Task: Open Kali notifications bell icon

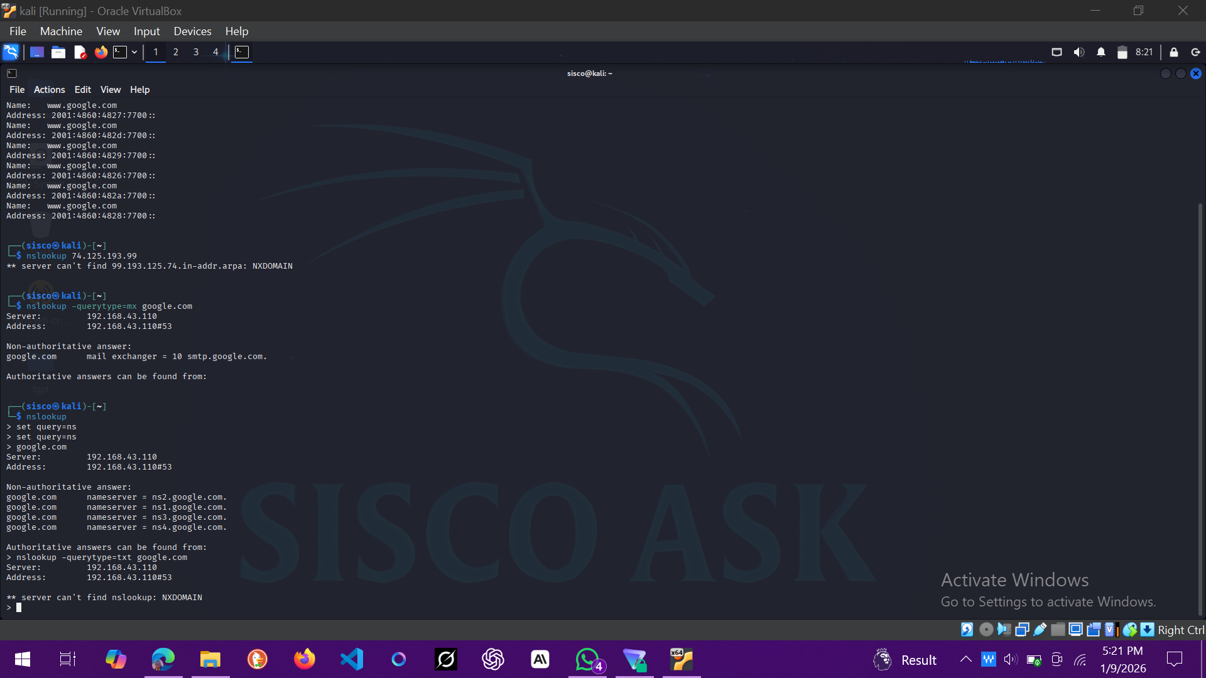Action: tap(1101, 52)
